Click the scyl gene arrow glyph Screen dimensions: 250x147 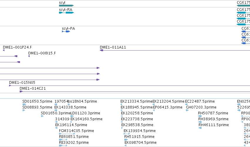(66, 6)
